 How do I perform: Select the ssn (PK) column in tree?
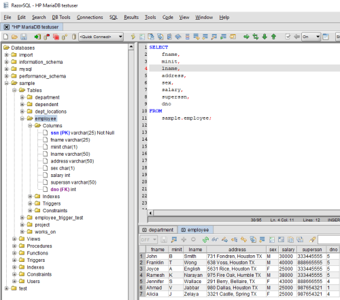point(82,133)
